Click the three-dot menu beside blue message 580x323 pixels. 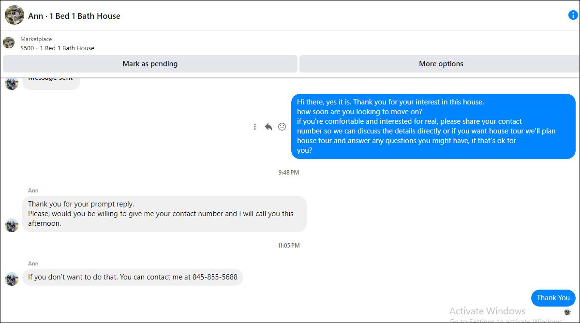[255, 127]
